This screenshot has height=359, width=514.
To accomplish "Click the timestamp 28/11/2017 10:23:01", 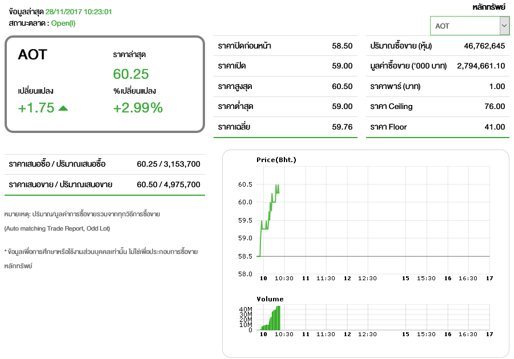I will pos(79,12).
